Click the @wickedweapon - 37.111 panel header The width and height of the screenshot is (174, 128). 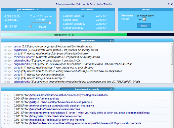[x=29, y=9]
